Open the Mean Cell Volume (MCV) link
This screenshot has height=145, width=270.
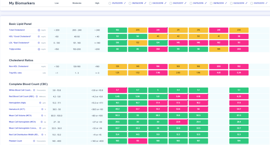point(21,115)
